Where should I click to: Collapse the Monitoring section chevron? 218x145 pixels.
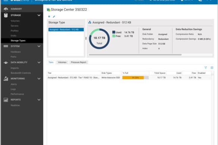tap(39, 79)
